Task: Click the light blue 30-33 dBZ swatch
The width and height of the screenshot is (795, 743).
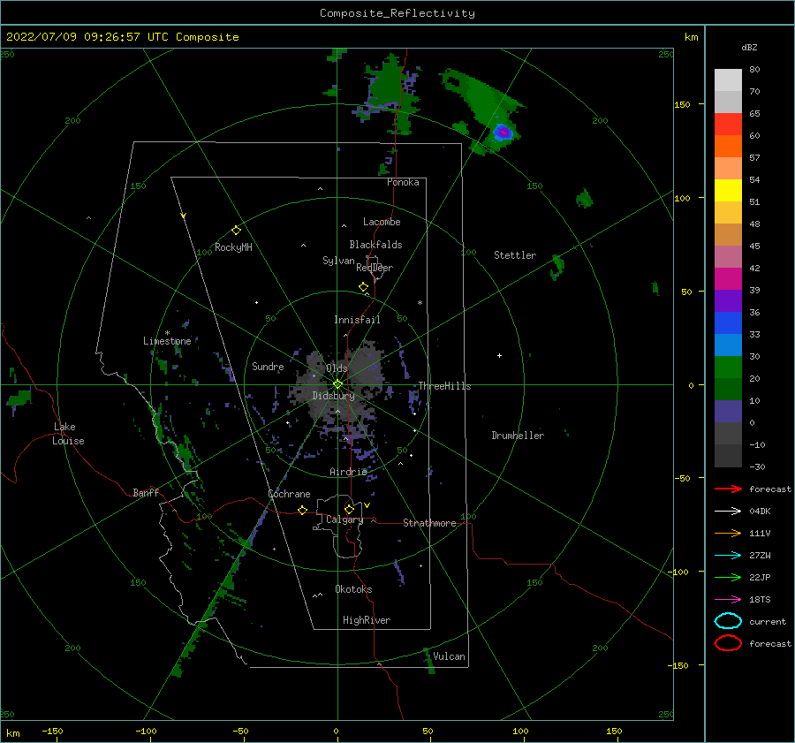Action: pyautogui.click(x=728, y=345)
